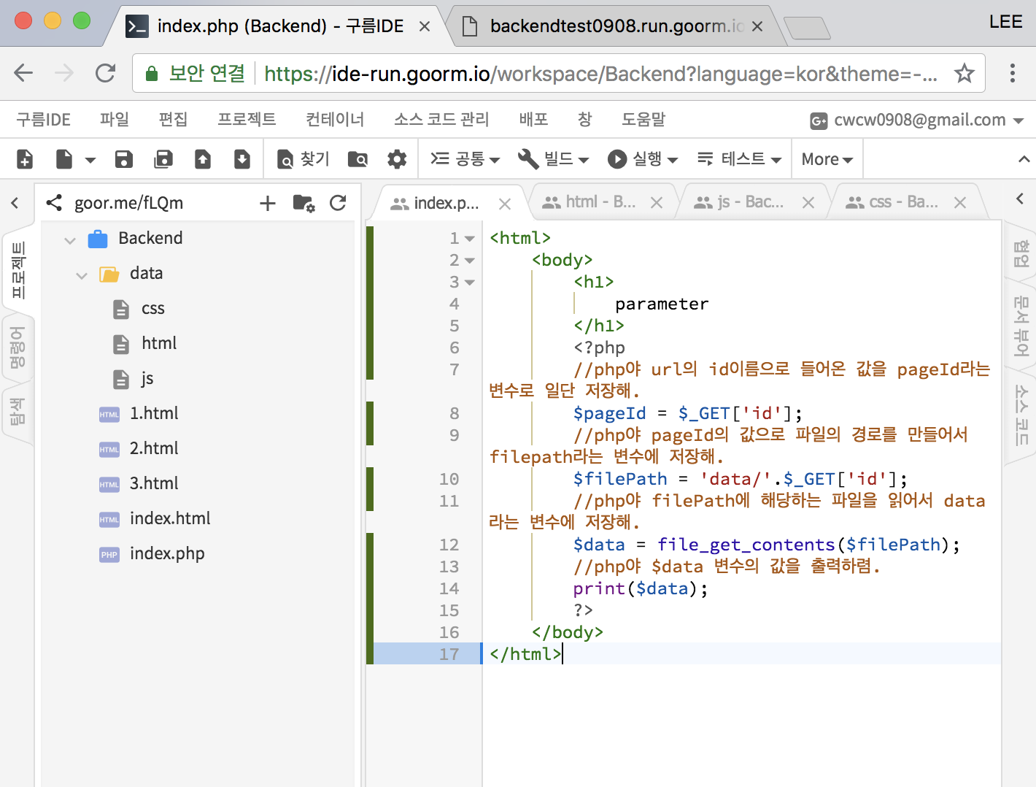Open the find-in-files search icon
This screenshot has height=787, width=1036.
357,158
